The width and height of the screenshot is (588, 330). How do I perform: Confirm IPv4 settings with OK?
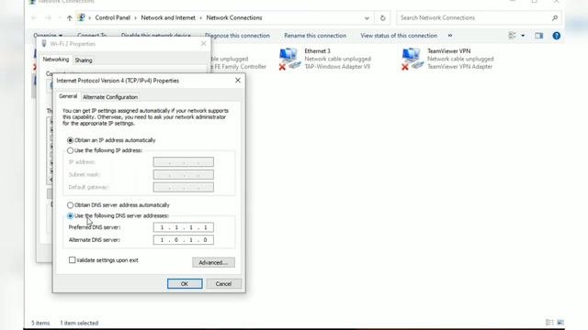[x=185, y=283]
